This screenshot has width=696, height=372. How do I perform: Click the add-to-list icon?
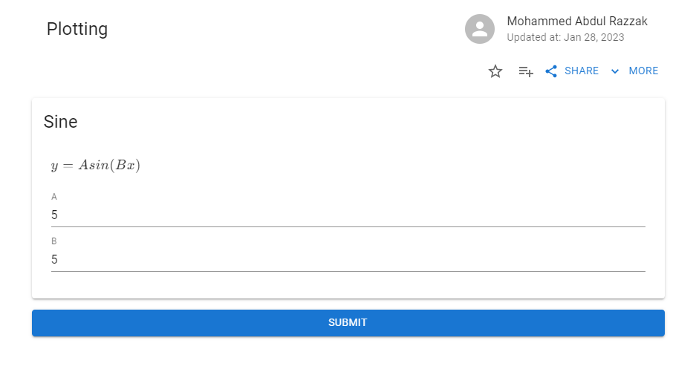(x=526, y=71)
